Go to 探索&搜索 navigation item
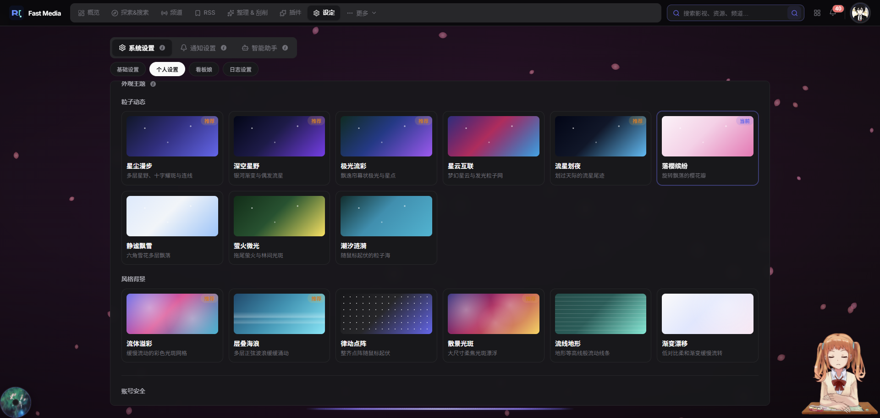 click(x=130, y=13)
